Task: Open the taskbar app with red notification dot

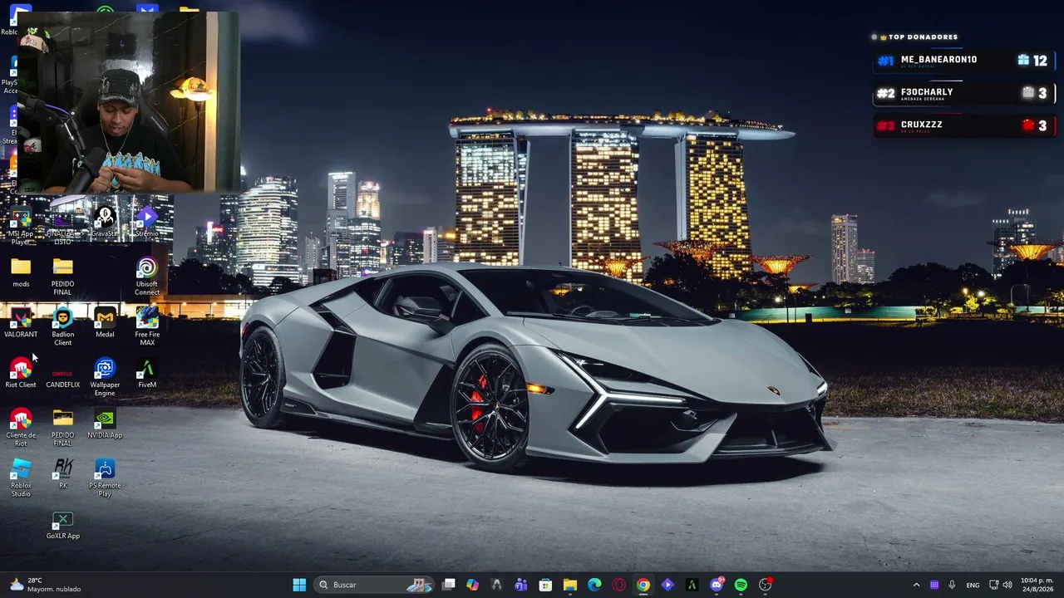Action: 765,585
